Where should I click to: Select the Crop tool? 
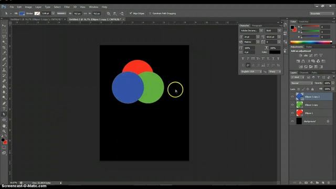click(4, 48)
